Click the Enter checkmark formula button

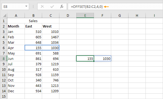click(x=52, y=7)
